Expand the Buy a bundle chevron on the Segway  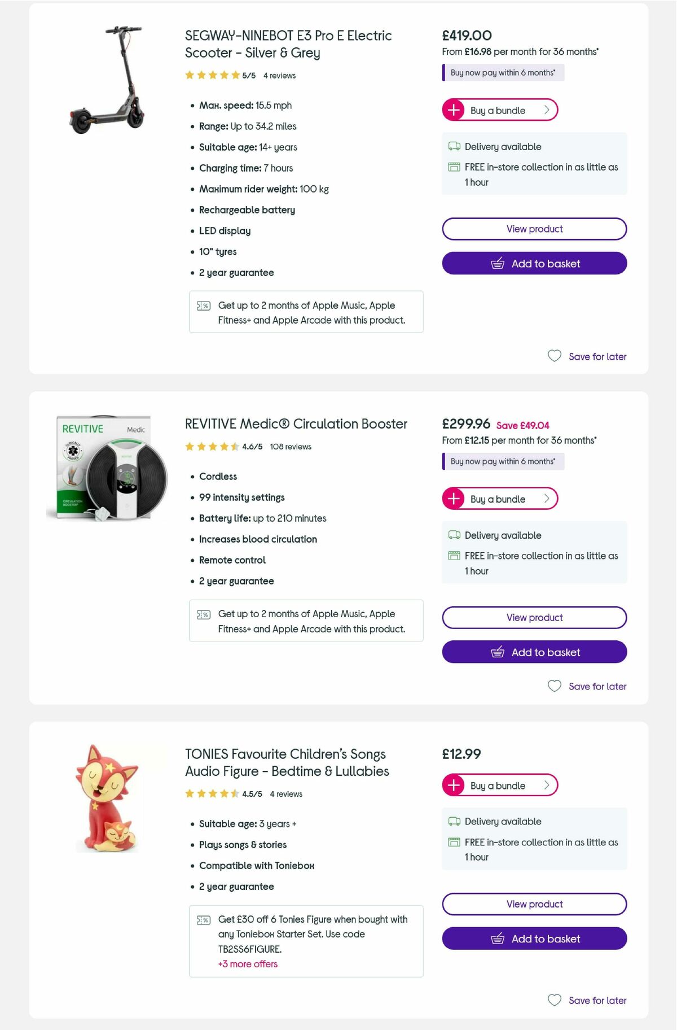coord(546,110)
